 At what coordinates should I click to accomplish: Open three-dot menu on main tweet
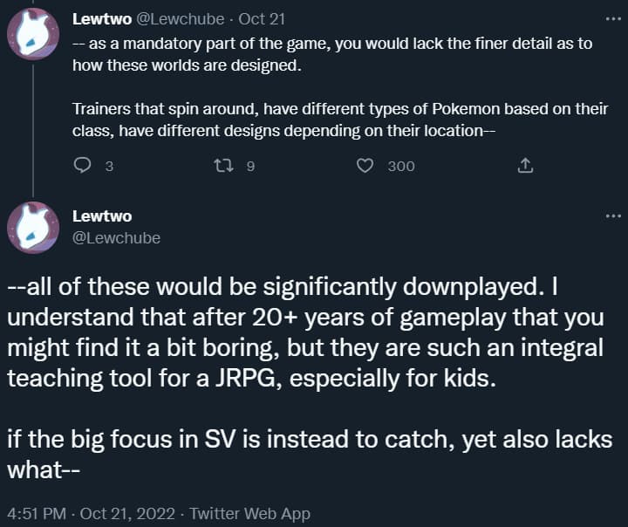pos(613,216)
